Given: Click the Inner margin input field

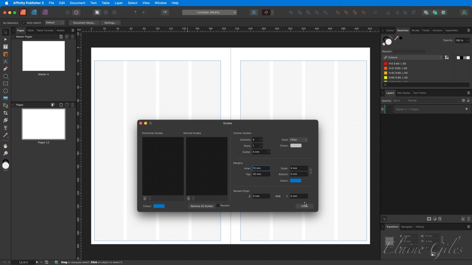Looking at the screenshot, I should point(261,168).
